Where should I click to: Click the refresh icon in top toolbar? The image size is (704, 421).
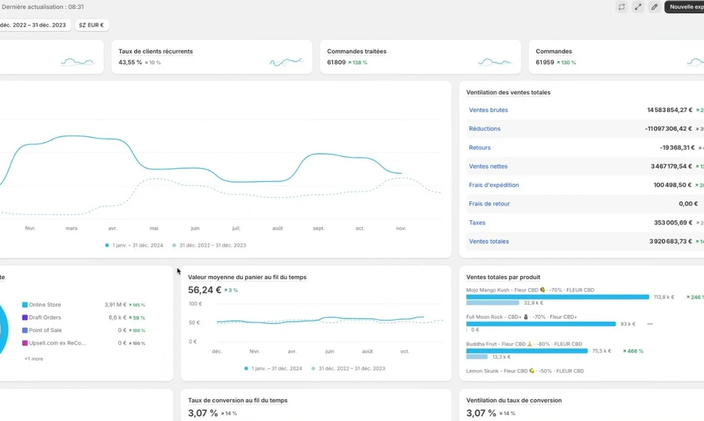(621, 7)
